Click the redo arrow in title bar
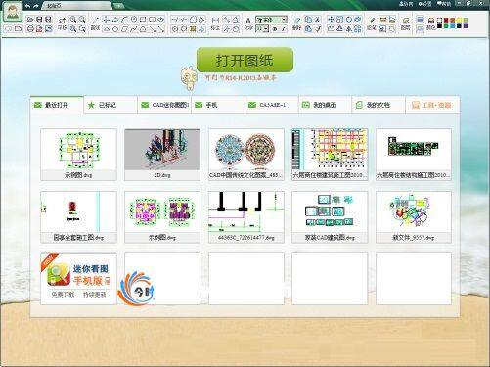The image size is (490, 367). 35,6
